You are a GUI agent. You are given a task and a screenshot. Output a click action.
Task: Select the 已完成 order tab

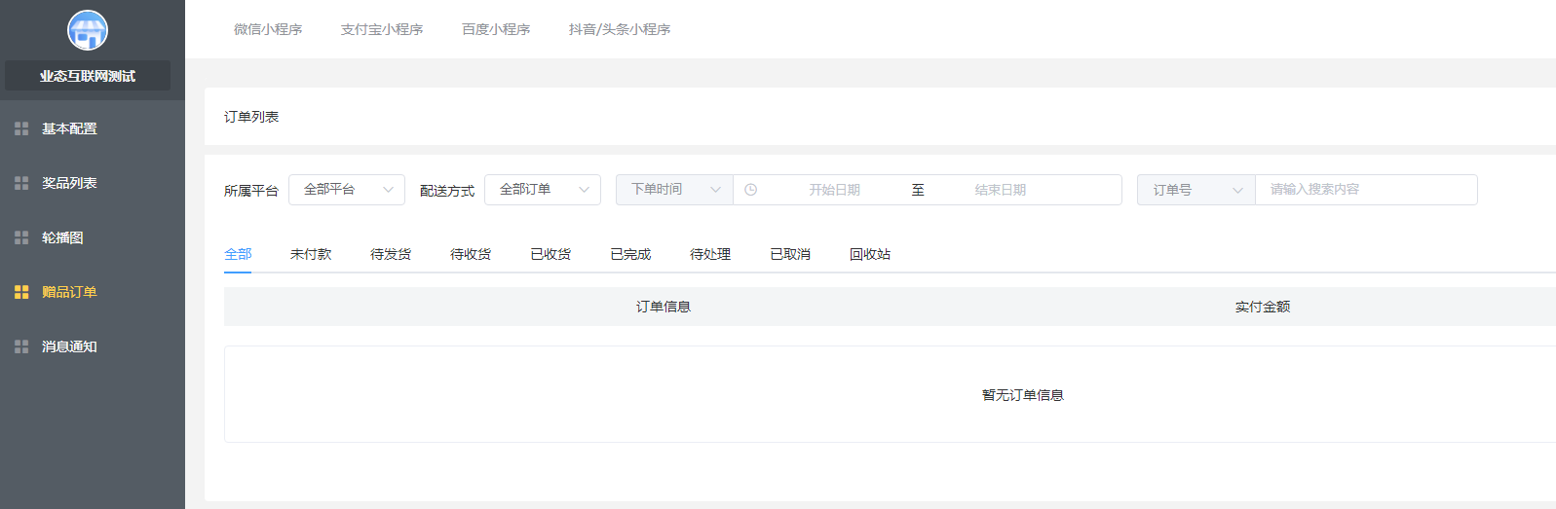tap(630, 254)
